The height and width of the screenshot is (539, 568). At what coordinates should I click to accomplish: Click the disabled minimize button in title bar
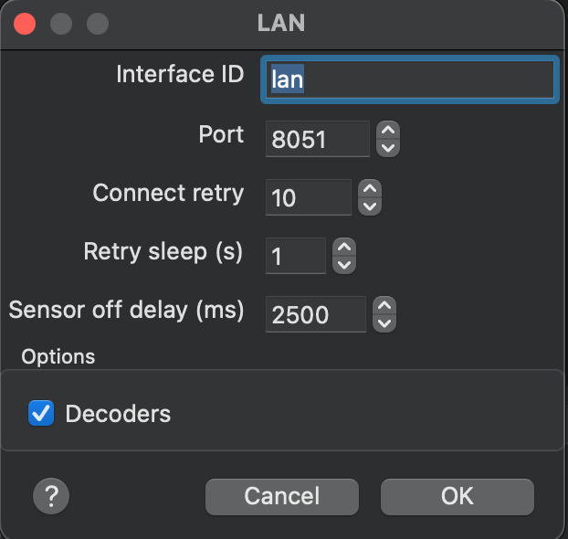(61, 24)
